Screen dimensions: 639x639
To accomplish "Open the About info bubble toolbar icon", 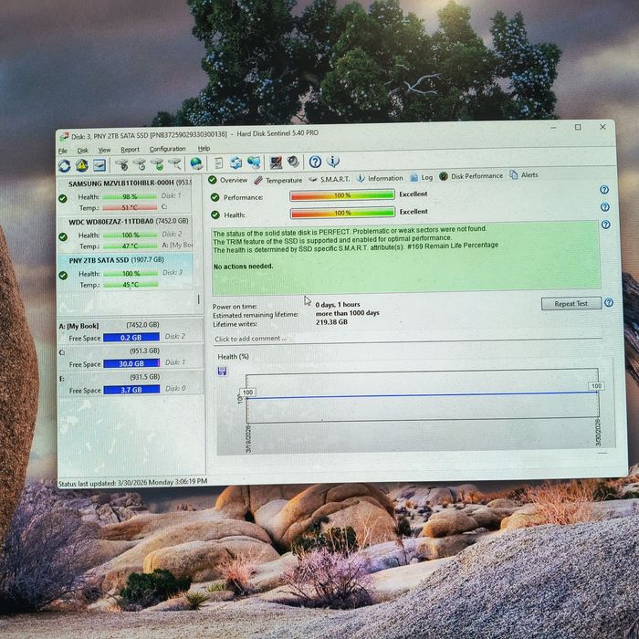I will coord(333,162).
